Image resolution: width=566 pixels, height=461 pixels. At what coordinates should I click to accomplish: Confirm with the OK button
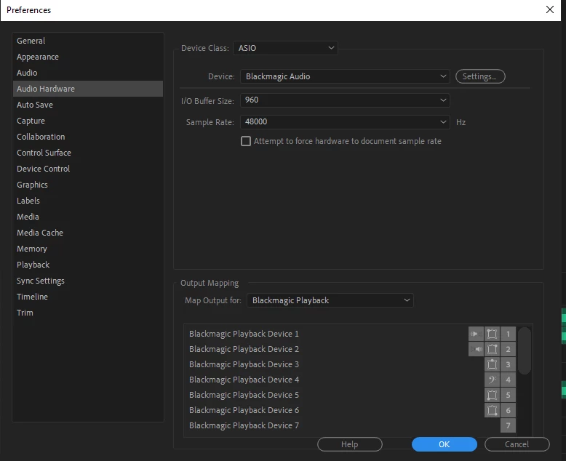click(x=444, y=444)
